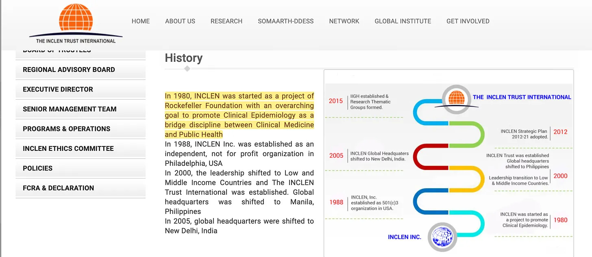Click the orange globe icon in the timeline

(x=456, y=99)
